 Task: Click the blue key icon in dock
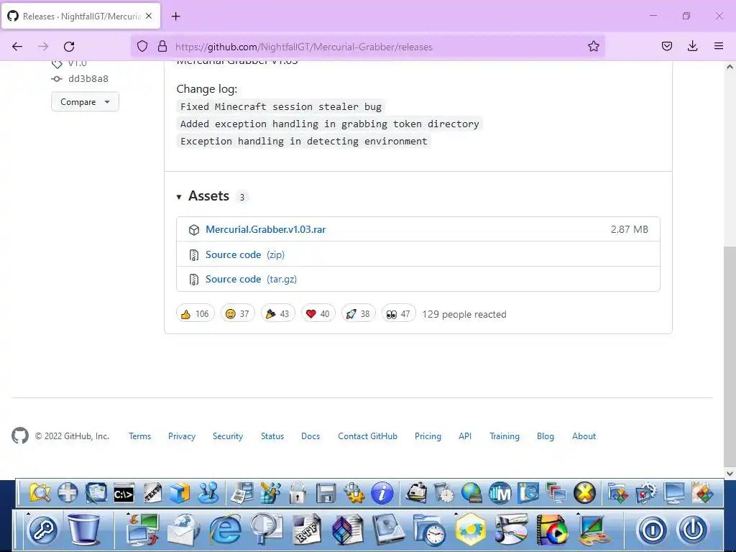pos(43,530)
